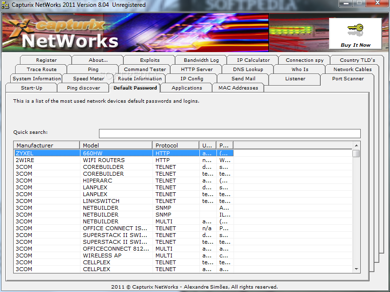Switch to the Exploits tab
This screenshot has width=390, height=292.
coord(150,60)
